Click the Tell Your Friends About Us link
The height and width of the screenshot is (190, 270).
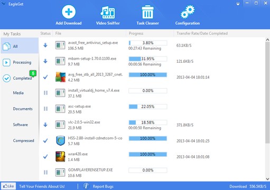tap(42, 186)
